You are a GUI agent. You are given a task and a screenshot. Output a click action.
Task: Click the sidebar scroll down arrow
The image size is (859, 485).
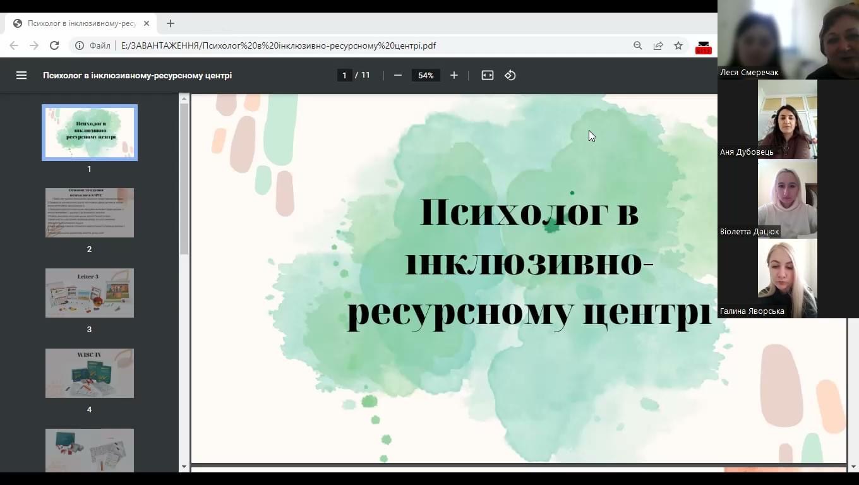[x=184, y=467]
